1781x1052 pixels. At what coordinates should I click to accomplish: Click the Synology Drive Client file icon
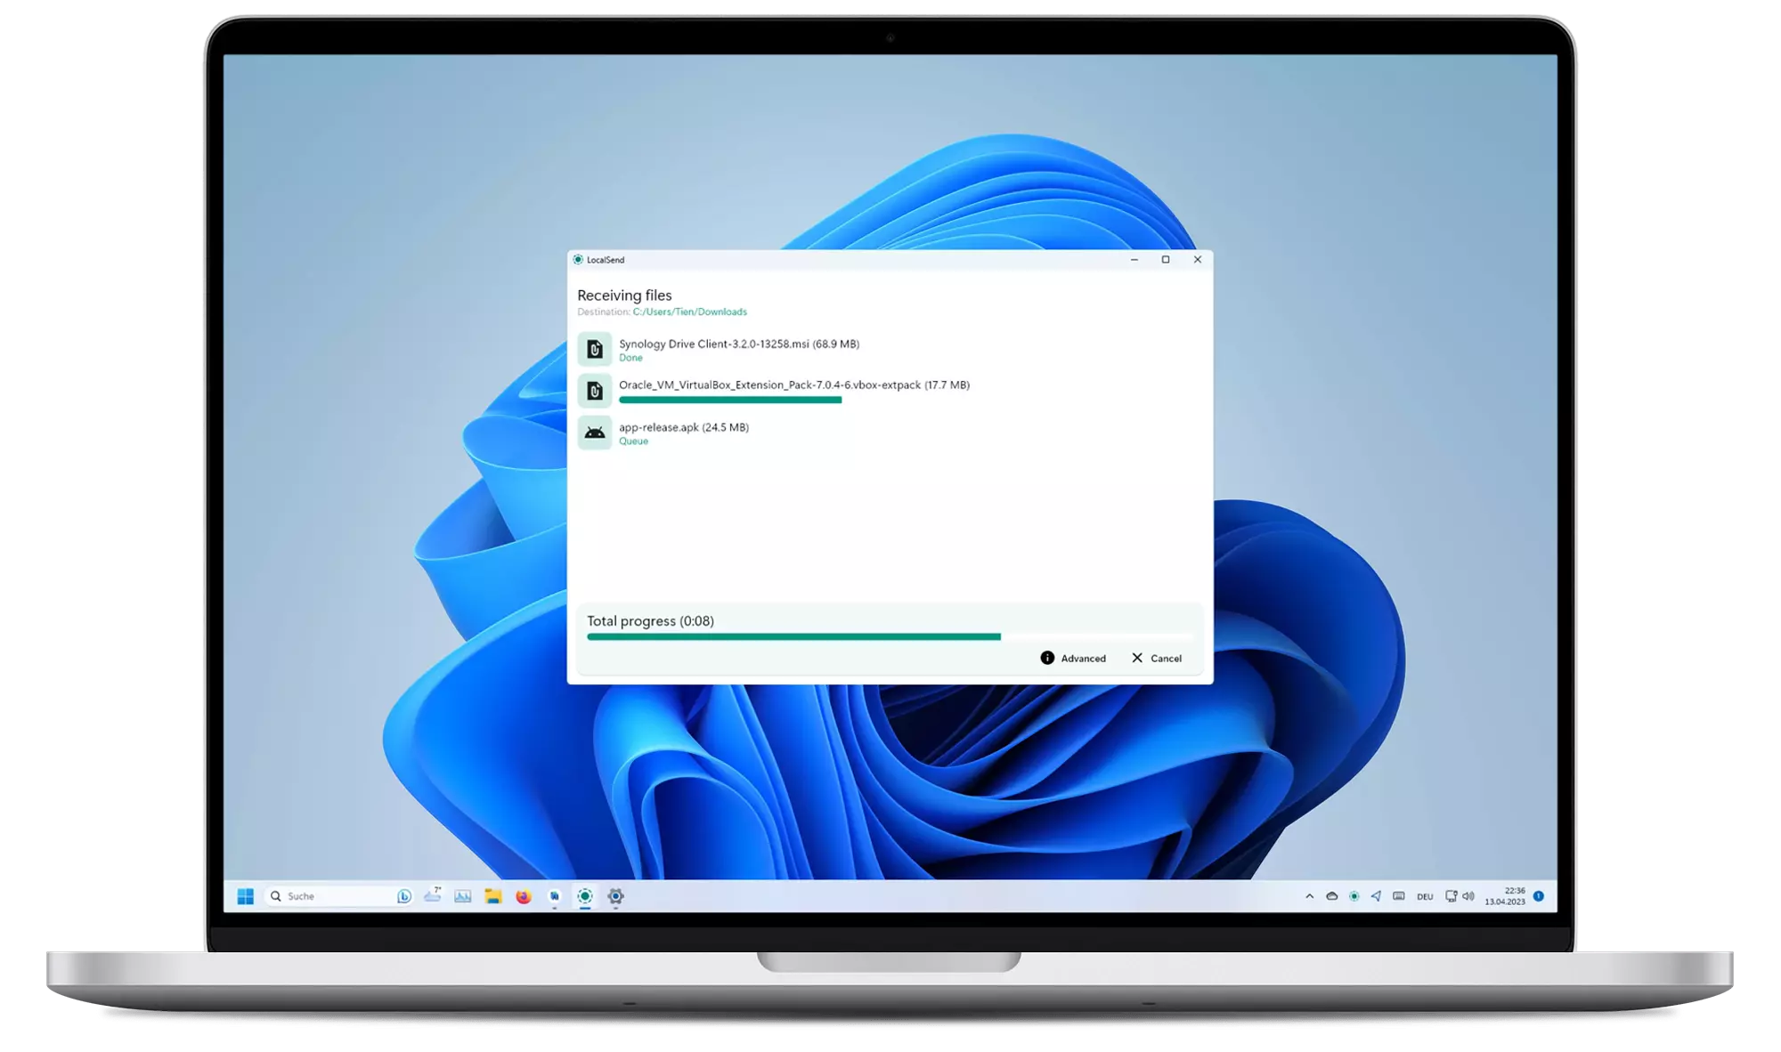tap(596, 348)
